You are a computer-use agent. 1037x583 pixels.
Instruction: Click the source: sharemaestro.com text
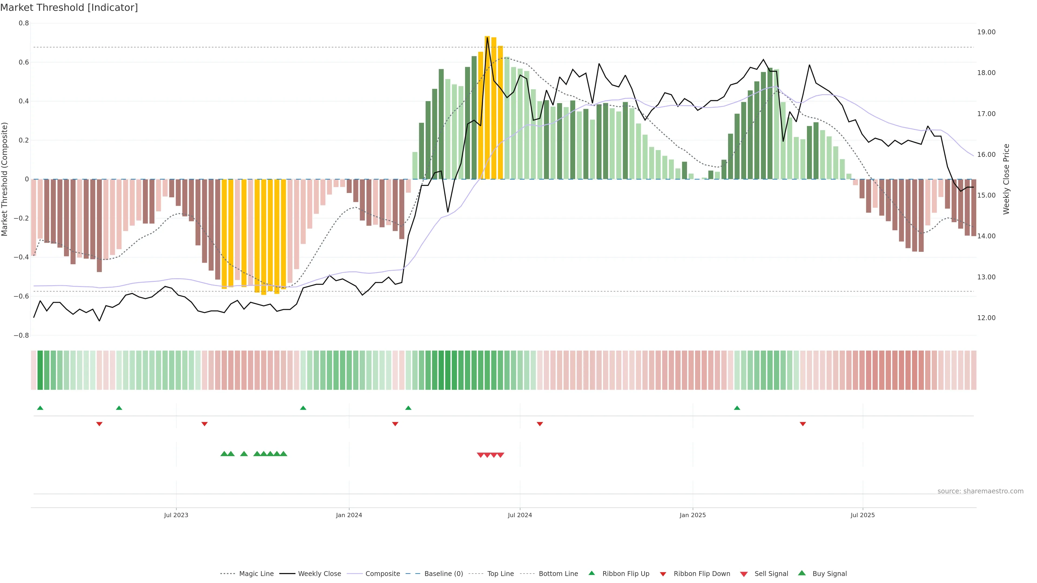point(980,491)
